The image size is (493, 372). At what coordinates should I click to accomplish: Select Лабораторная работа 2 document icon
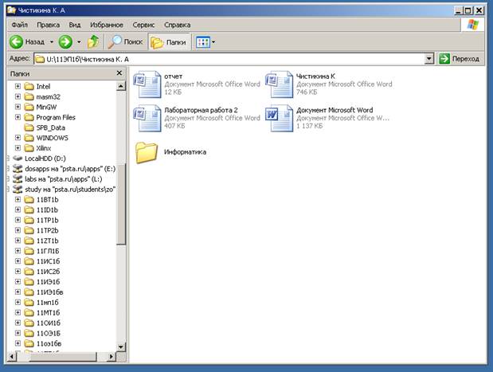click(147, 117)
